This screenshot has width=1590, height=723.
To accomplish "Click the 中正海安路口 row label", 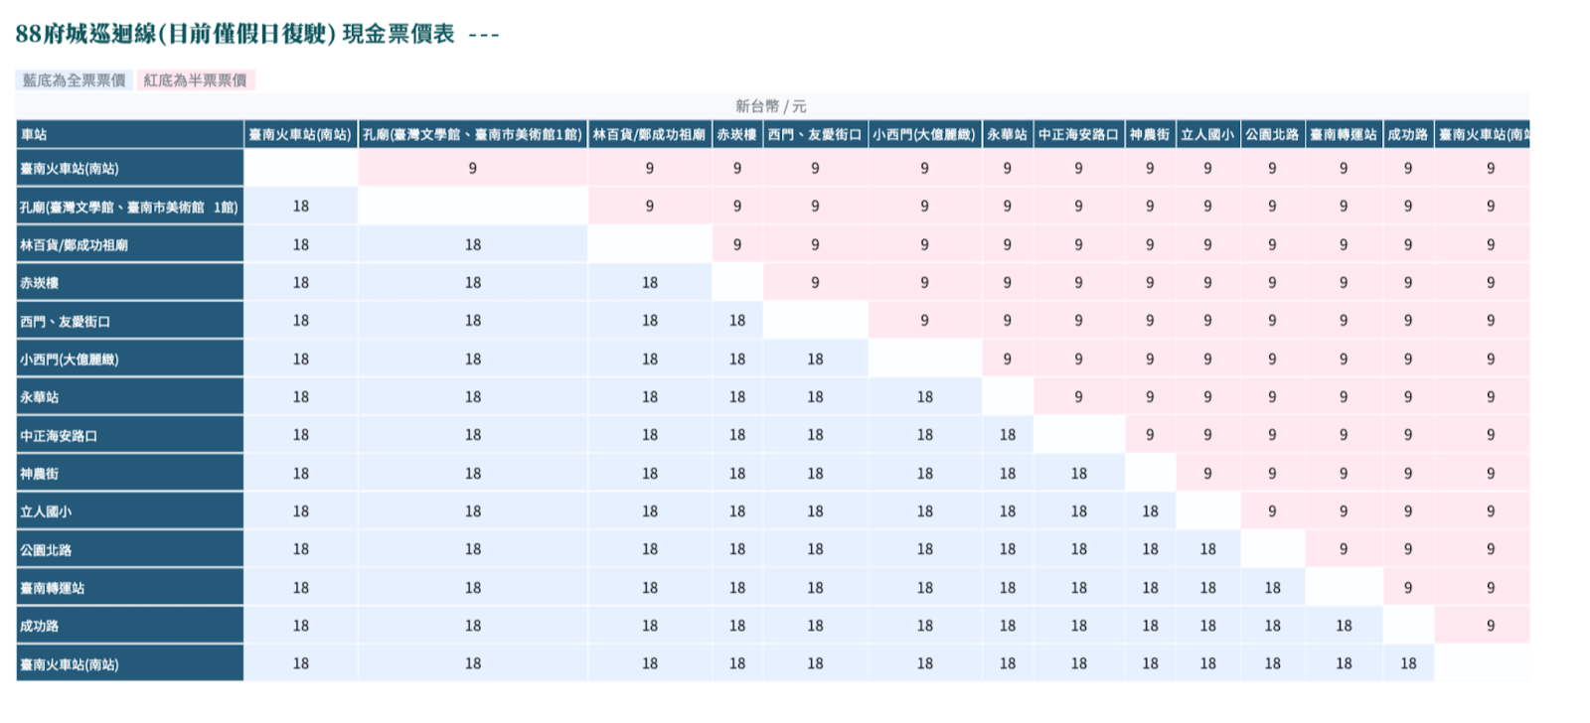I will (x=130, y=435).
